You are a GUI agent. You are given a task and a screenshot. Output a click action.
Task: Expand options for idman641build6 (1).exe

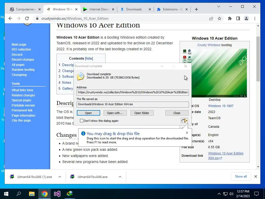tap(60, 177)
